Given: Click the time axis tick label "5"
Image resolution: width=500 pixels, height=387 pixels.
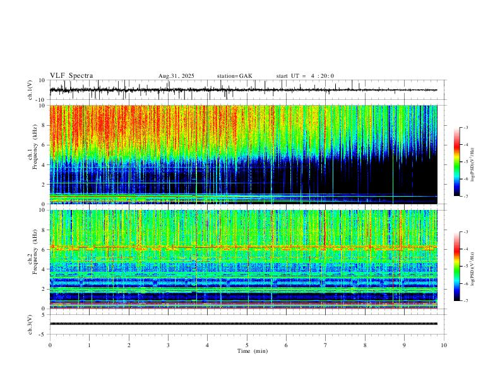Looking at the screenshot, I should click(x=247, y=345).
